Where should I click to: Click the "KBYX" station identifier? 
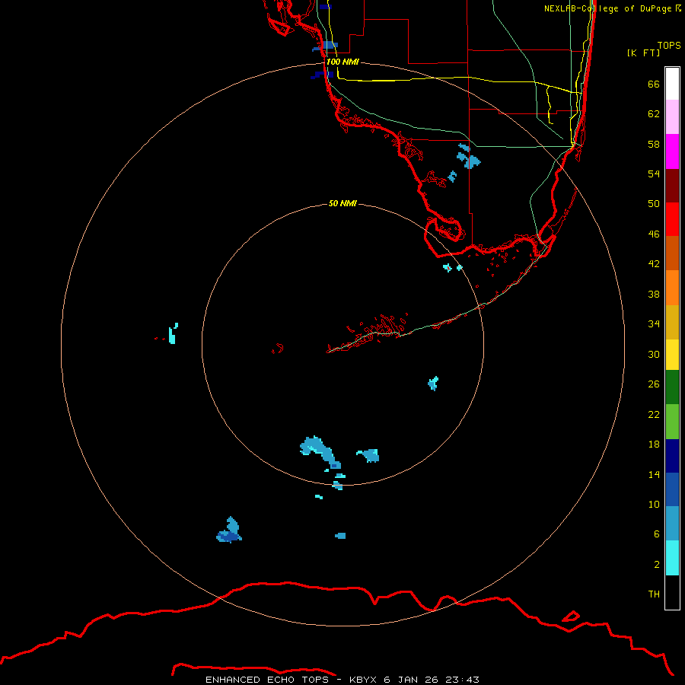pyautogui.click(x=364, y=680)
